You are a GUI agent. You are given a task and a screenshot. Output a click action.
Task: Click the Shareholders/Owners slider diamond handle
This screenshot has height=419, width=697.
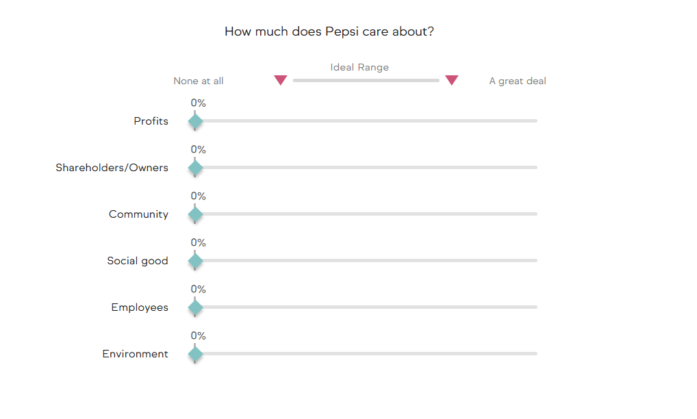(195, 168)
